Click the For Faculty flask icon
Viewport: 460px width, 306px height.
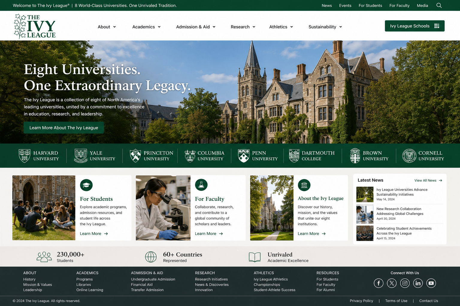pos(201,185)
